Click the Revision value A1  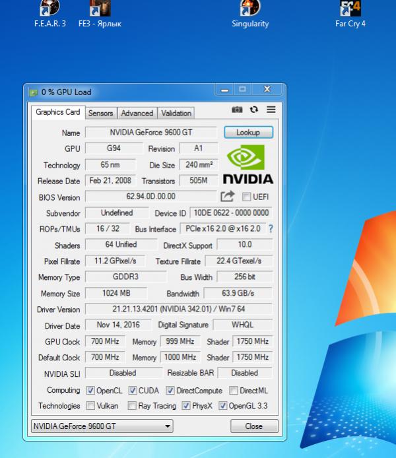pyautogui.click(x=198, y=148)
